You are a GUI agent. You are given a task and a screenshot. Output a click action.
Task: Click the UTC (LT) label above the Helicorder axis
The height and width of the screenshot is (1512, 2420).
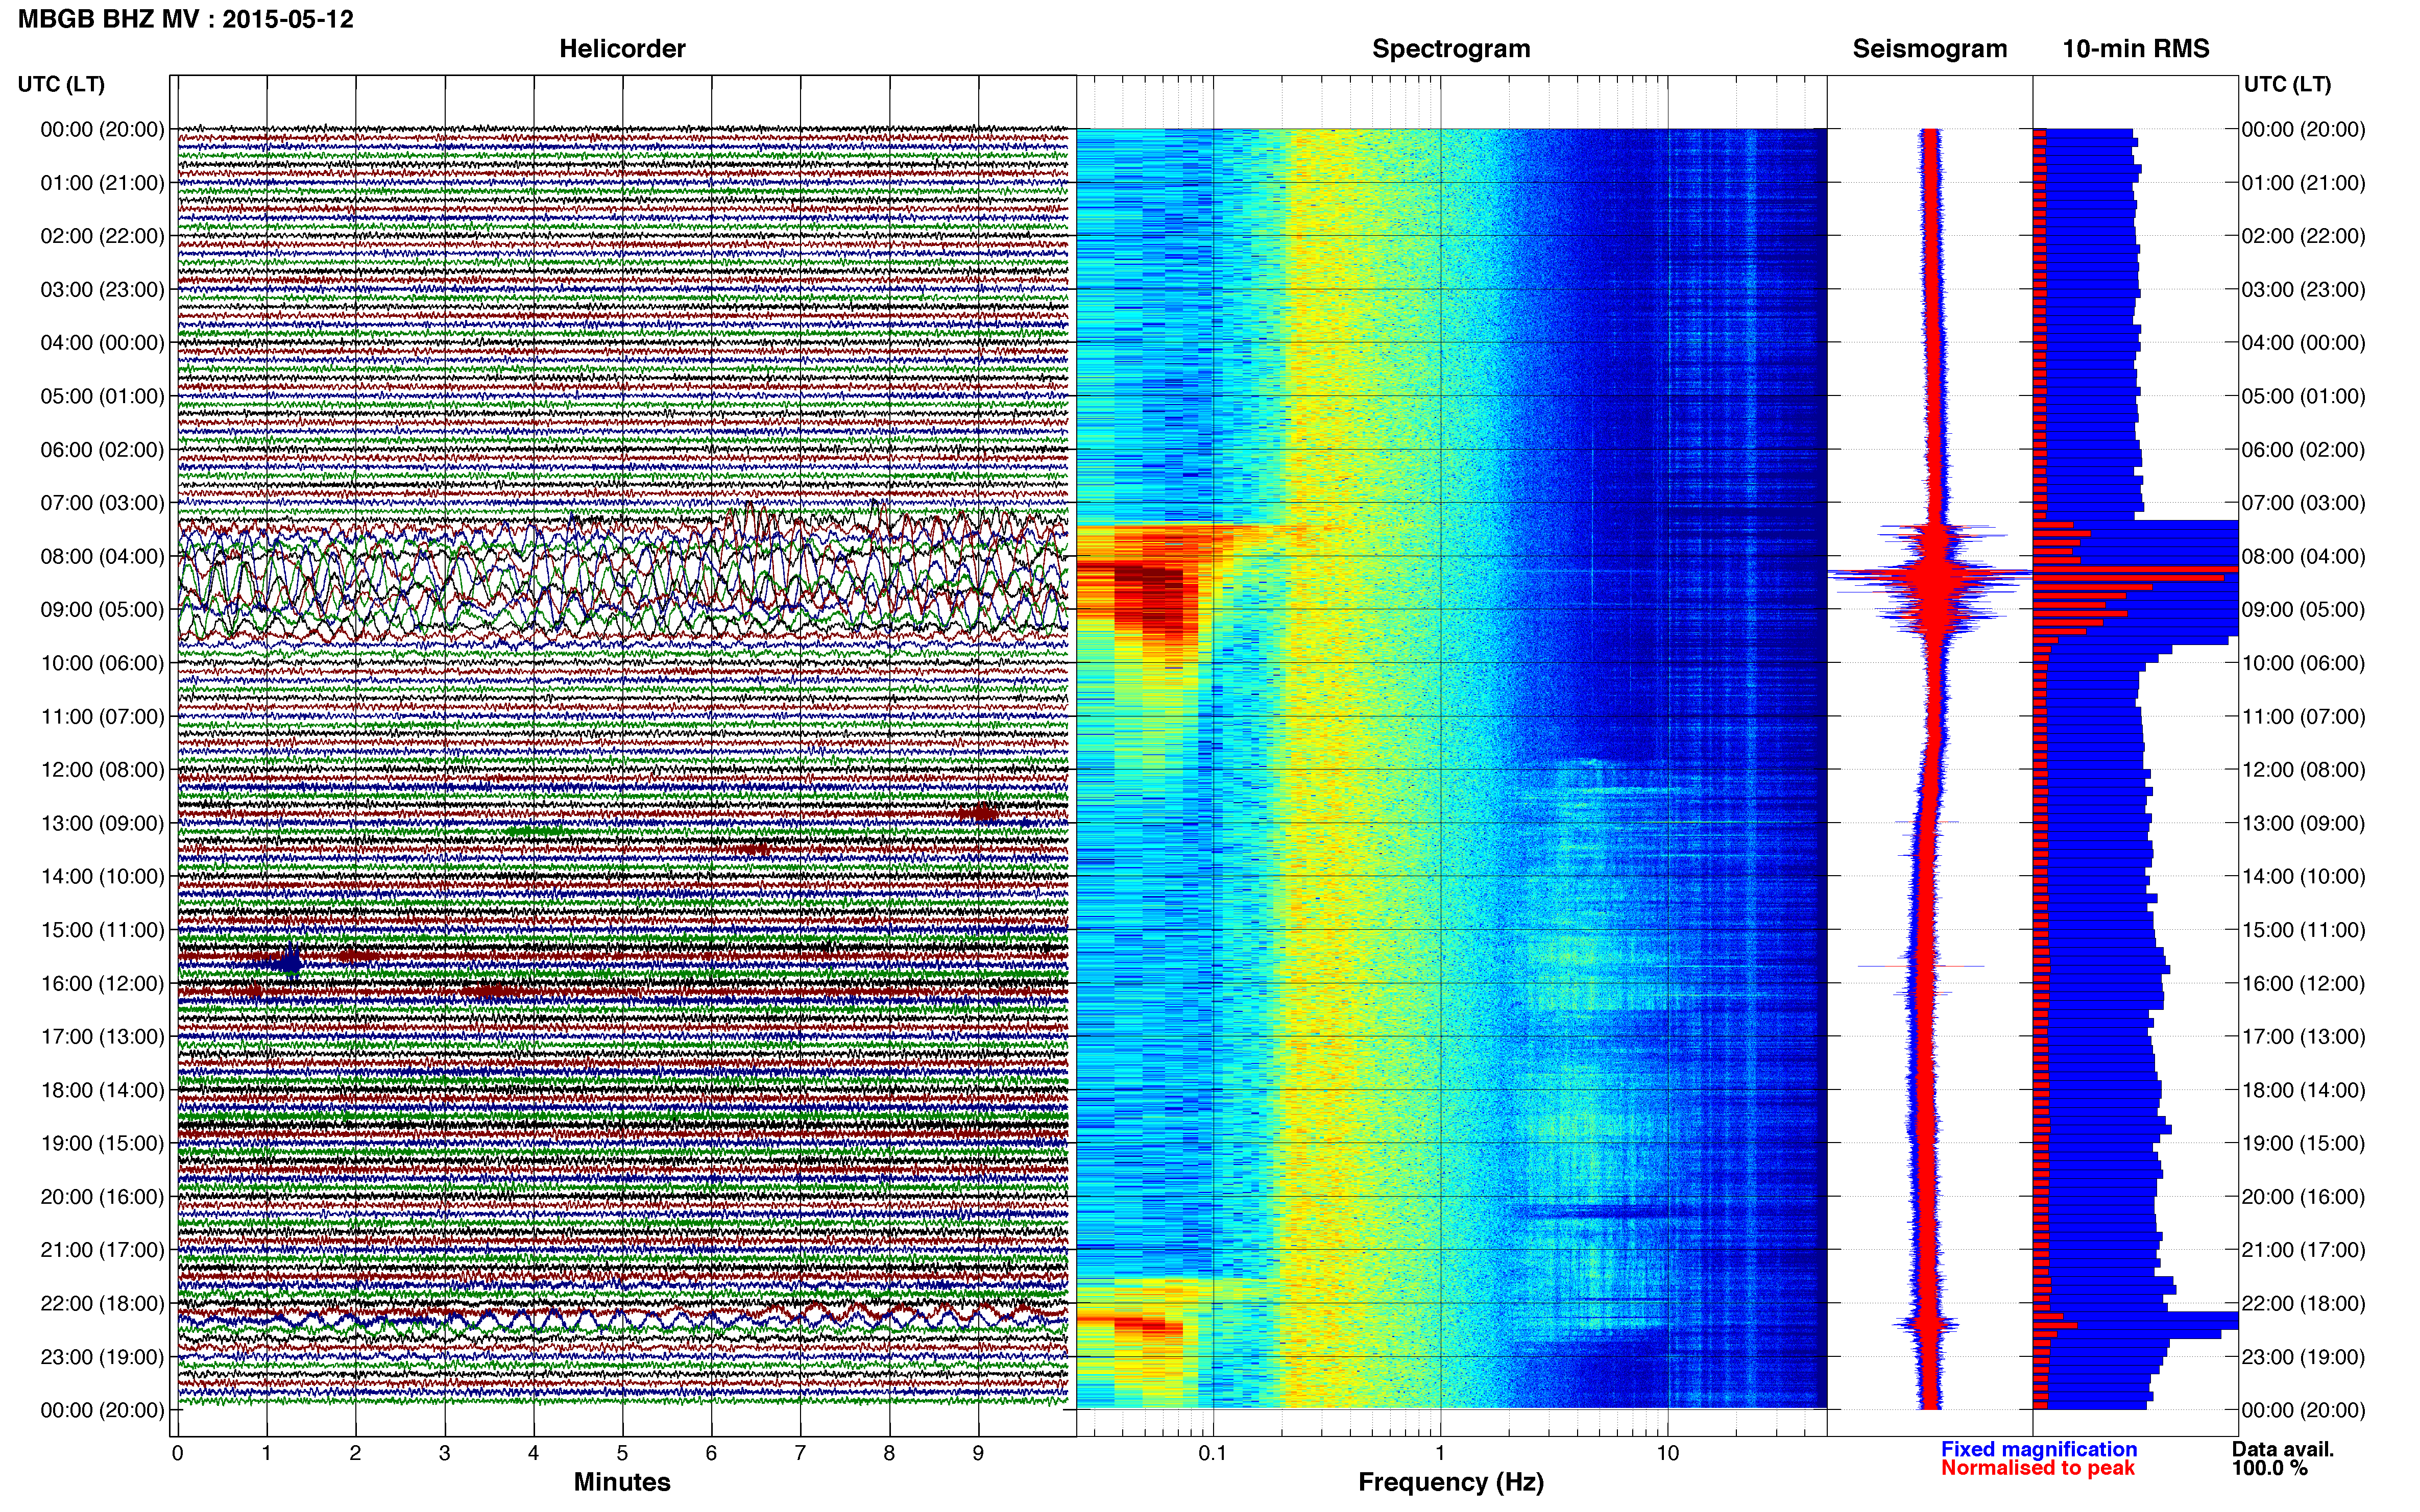point(61,84)
